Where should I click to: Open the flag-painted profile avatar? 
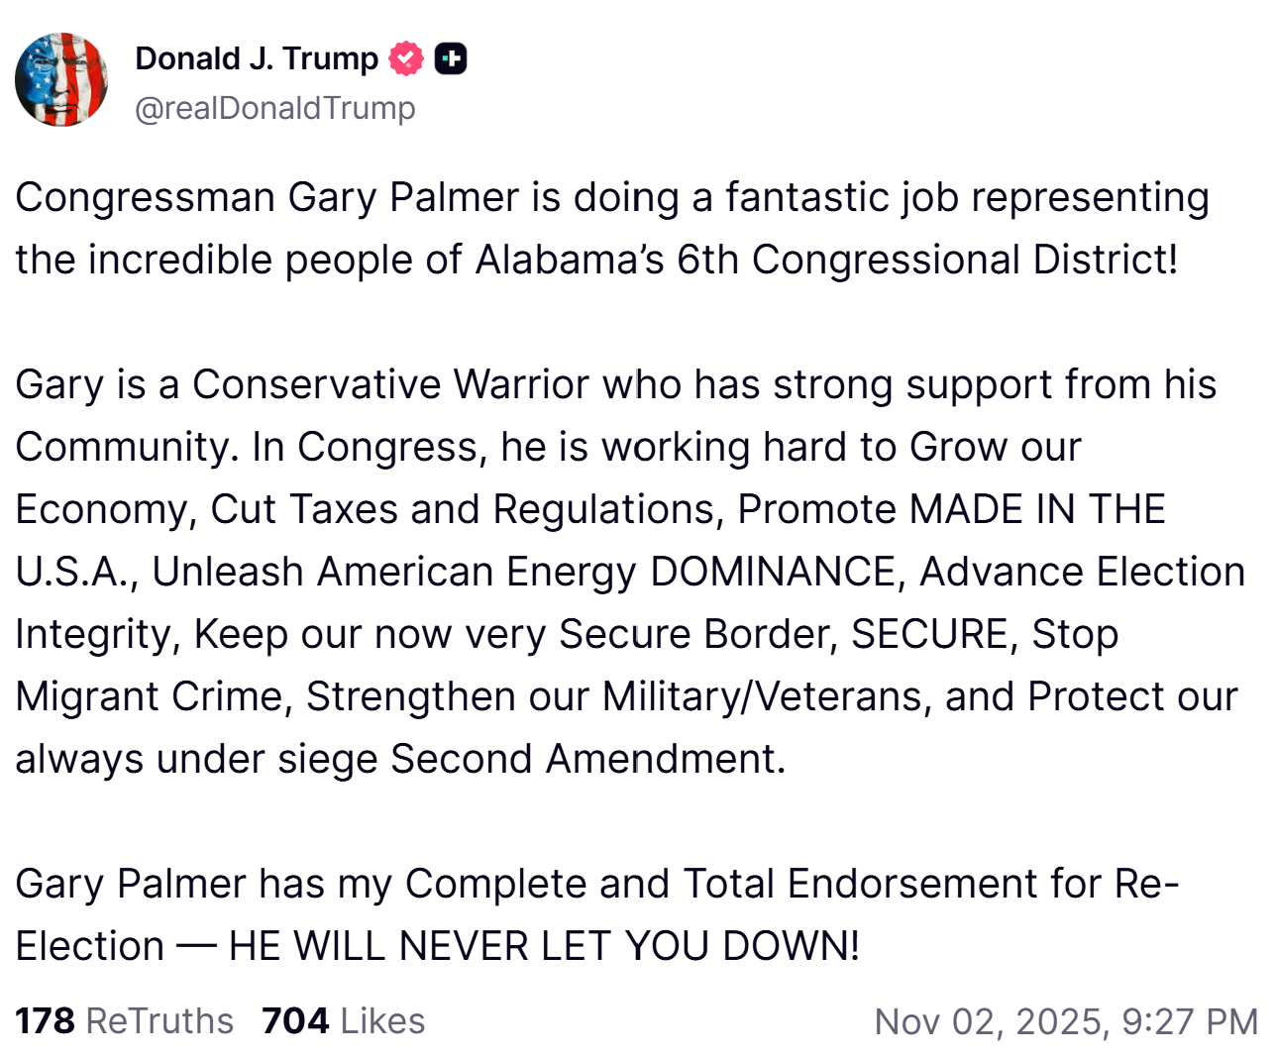pos(61,79)
